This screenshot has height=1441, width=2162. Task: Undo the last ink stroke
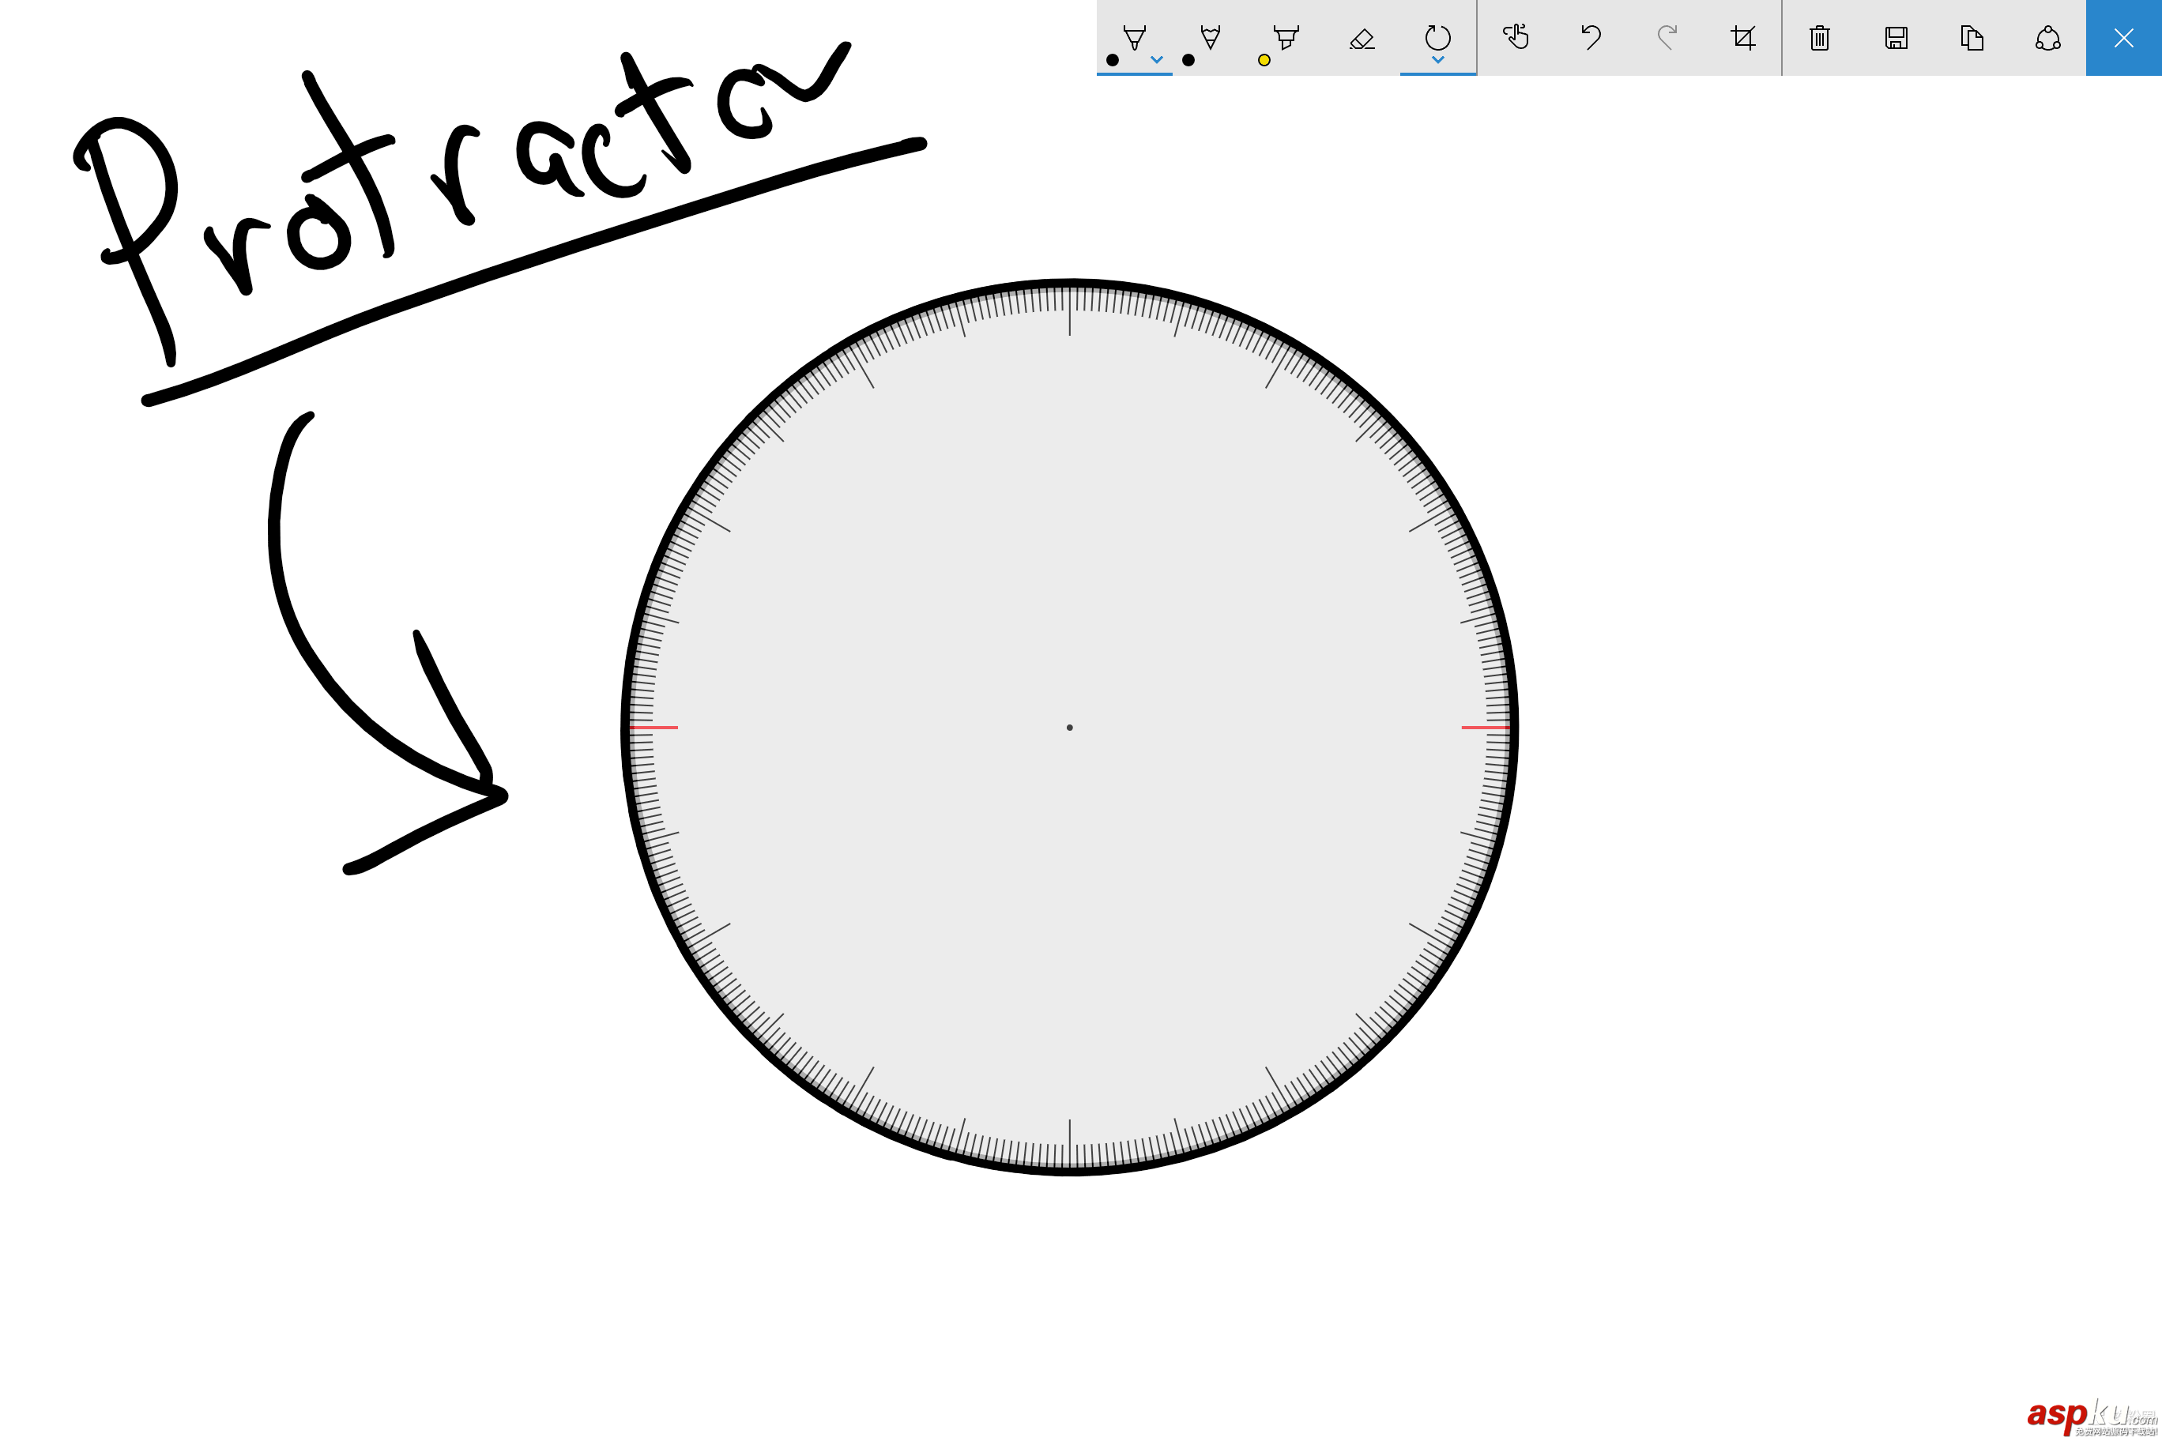tap(1591, 38)
